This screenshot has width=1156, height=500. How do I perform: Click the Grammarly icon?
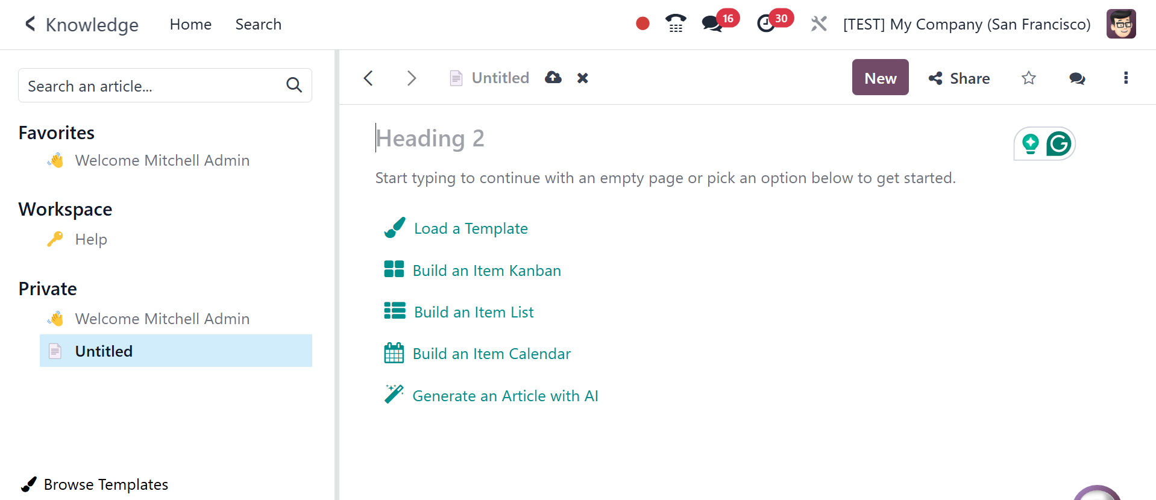coord(1059,144)
